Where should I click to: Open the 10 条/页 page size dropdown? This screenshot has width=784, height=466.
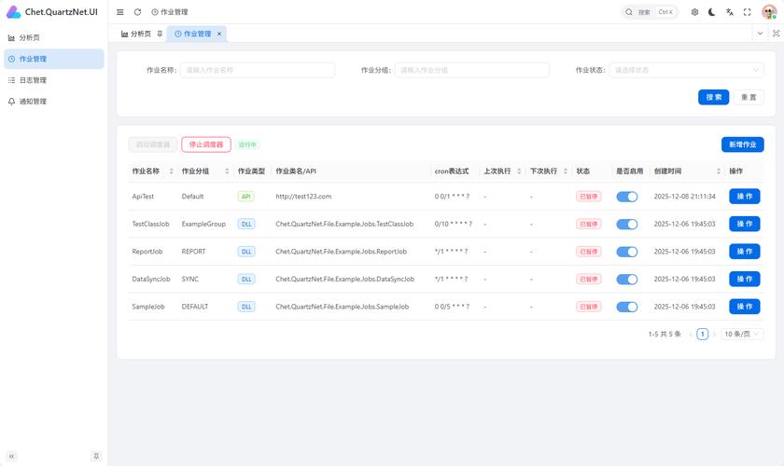[742, 334]
